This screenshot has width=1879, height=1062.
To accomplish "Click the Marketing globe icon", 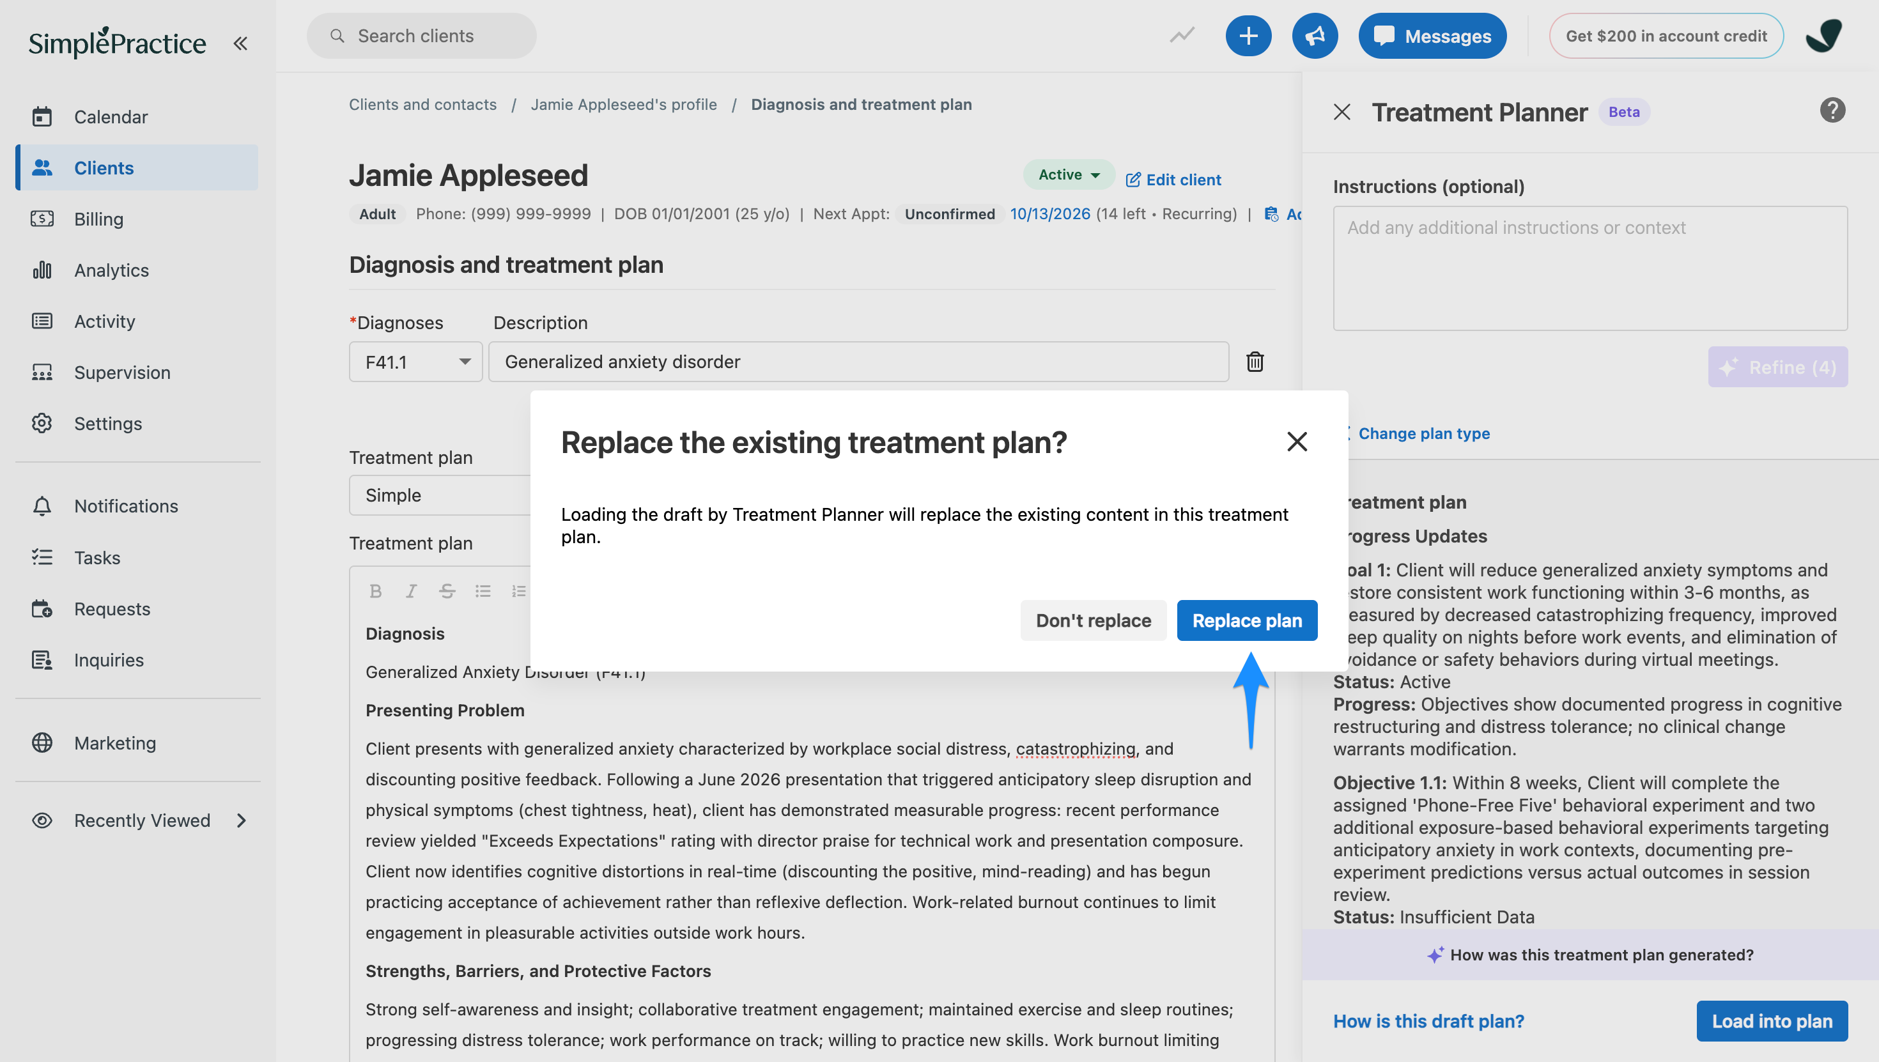I will 42,743.
